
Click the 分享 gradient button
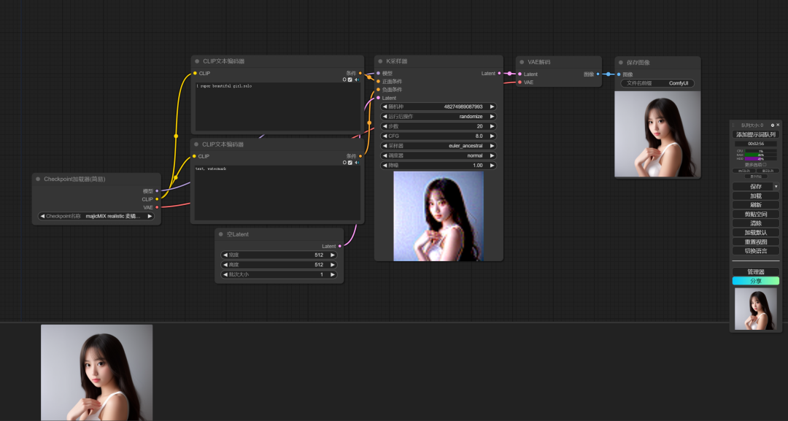pyautogui.click(x=756, y=281)
